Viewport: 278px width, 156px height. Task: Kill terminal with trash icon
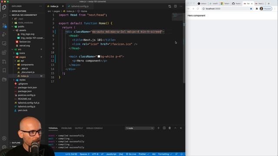click(170, 128)
